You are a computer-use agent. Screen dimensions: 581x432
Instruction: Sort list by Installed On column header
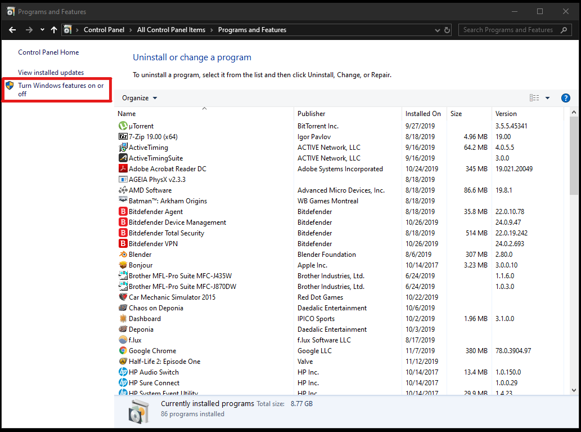[424, 114]
